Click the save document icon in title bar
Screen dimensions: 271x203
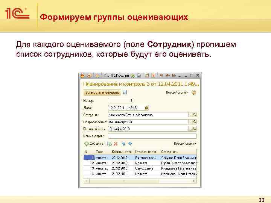point(139,76)
